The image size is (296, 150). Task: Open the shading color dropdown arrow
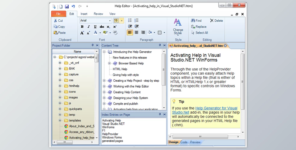pos(154,33)
